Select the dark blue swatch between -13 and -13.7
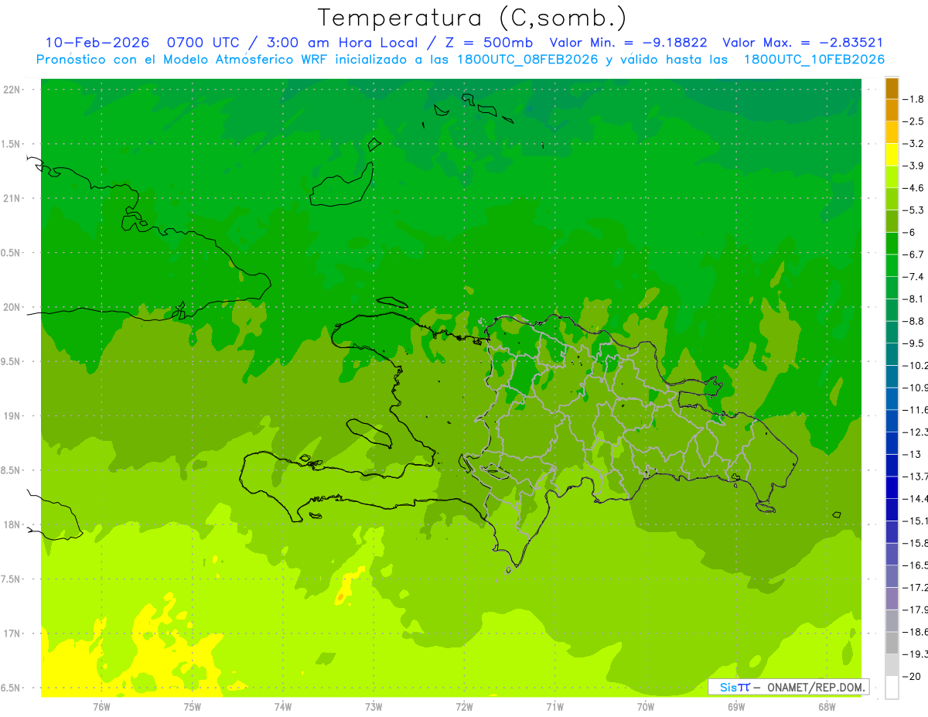 click(x=892, y=466)
